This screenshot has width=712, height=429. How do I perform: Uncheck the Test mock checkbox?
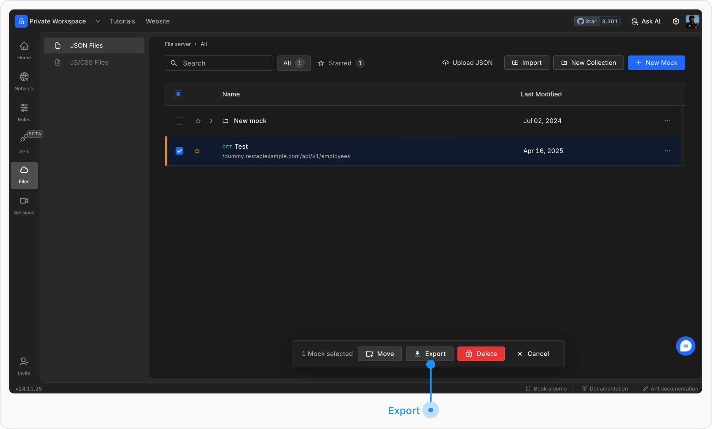pos(179,151)
